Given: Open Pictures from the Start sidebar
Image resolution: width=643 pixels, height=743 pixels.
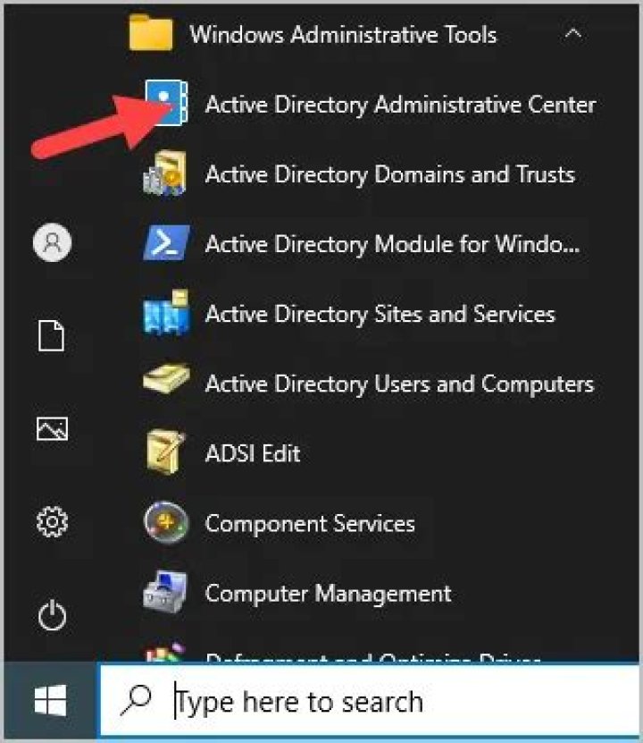Looking at the screenshot, I should [52, 429].
